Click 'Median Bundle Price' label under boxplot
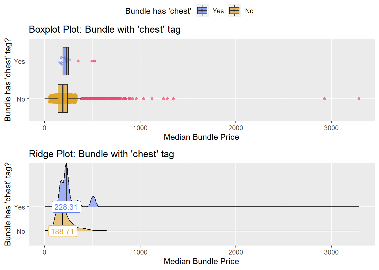The width and height of the screenshot is (379, 270). (x=201, y=137)
